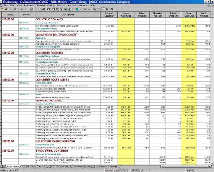Screen dimensions: 214x172
Task: Select the CONCRETE ACCESSORIES group title
Action: pos(52,80)
